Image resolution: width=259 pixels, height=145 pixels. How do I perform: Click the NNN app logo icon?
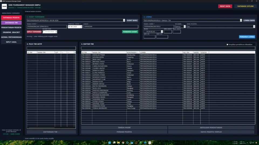[4, 6]
